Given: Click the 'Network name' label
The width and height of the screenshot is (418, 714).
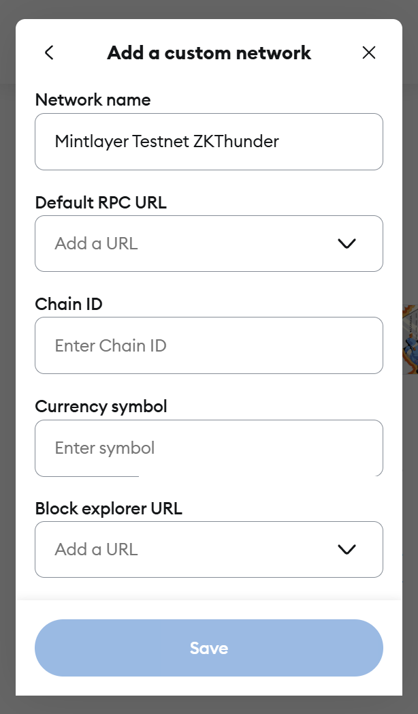Looking at the screenshot, I should [x=93, y=100].
